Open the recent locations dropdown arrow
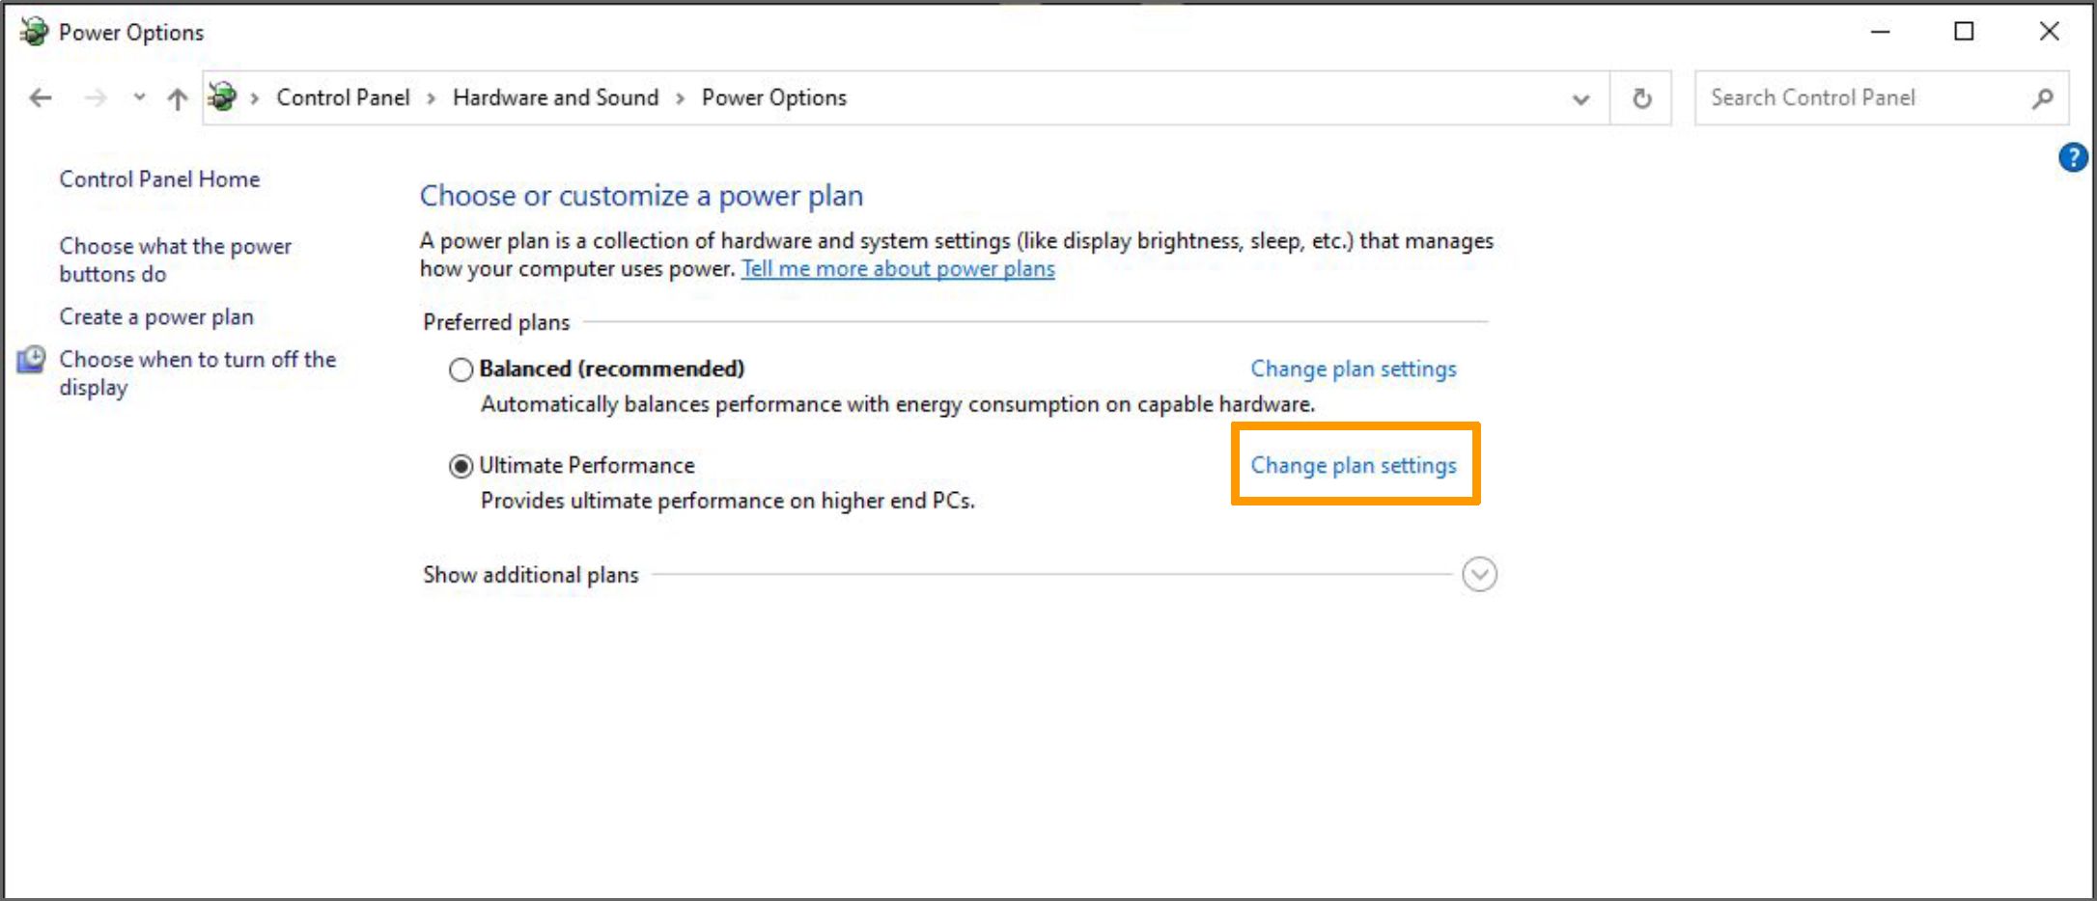 (140, 97)
